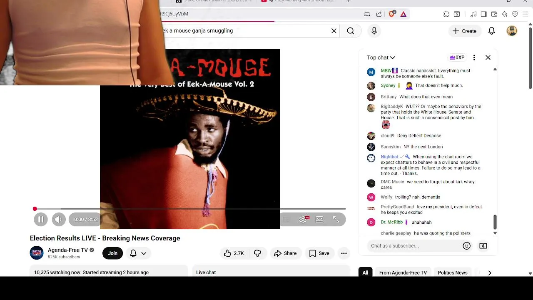This screenshot has width=533, height=300.
Task: Click the Sunnykim chat username
Action: 391,147
